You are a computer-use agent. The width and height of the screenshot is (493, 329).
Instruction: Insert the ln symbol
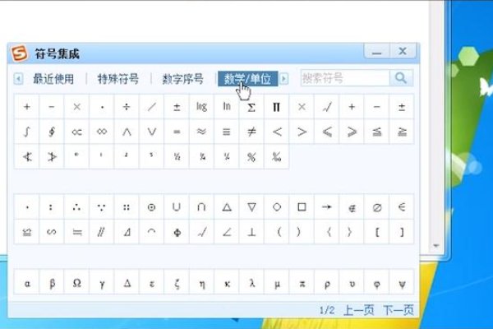227,107
